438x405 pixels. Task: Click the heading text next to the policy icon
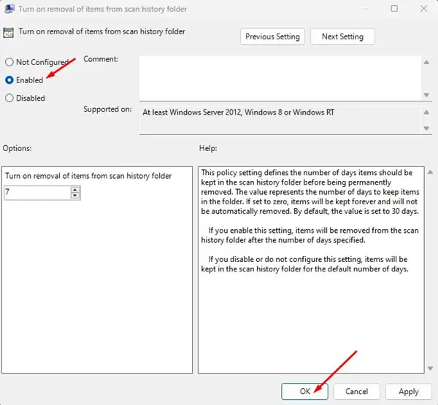(x=102, y=31)
